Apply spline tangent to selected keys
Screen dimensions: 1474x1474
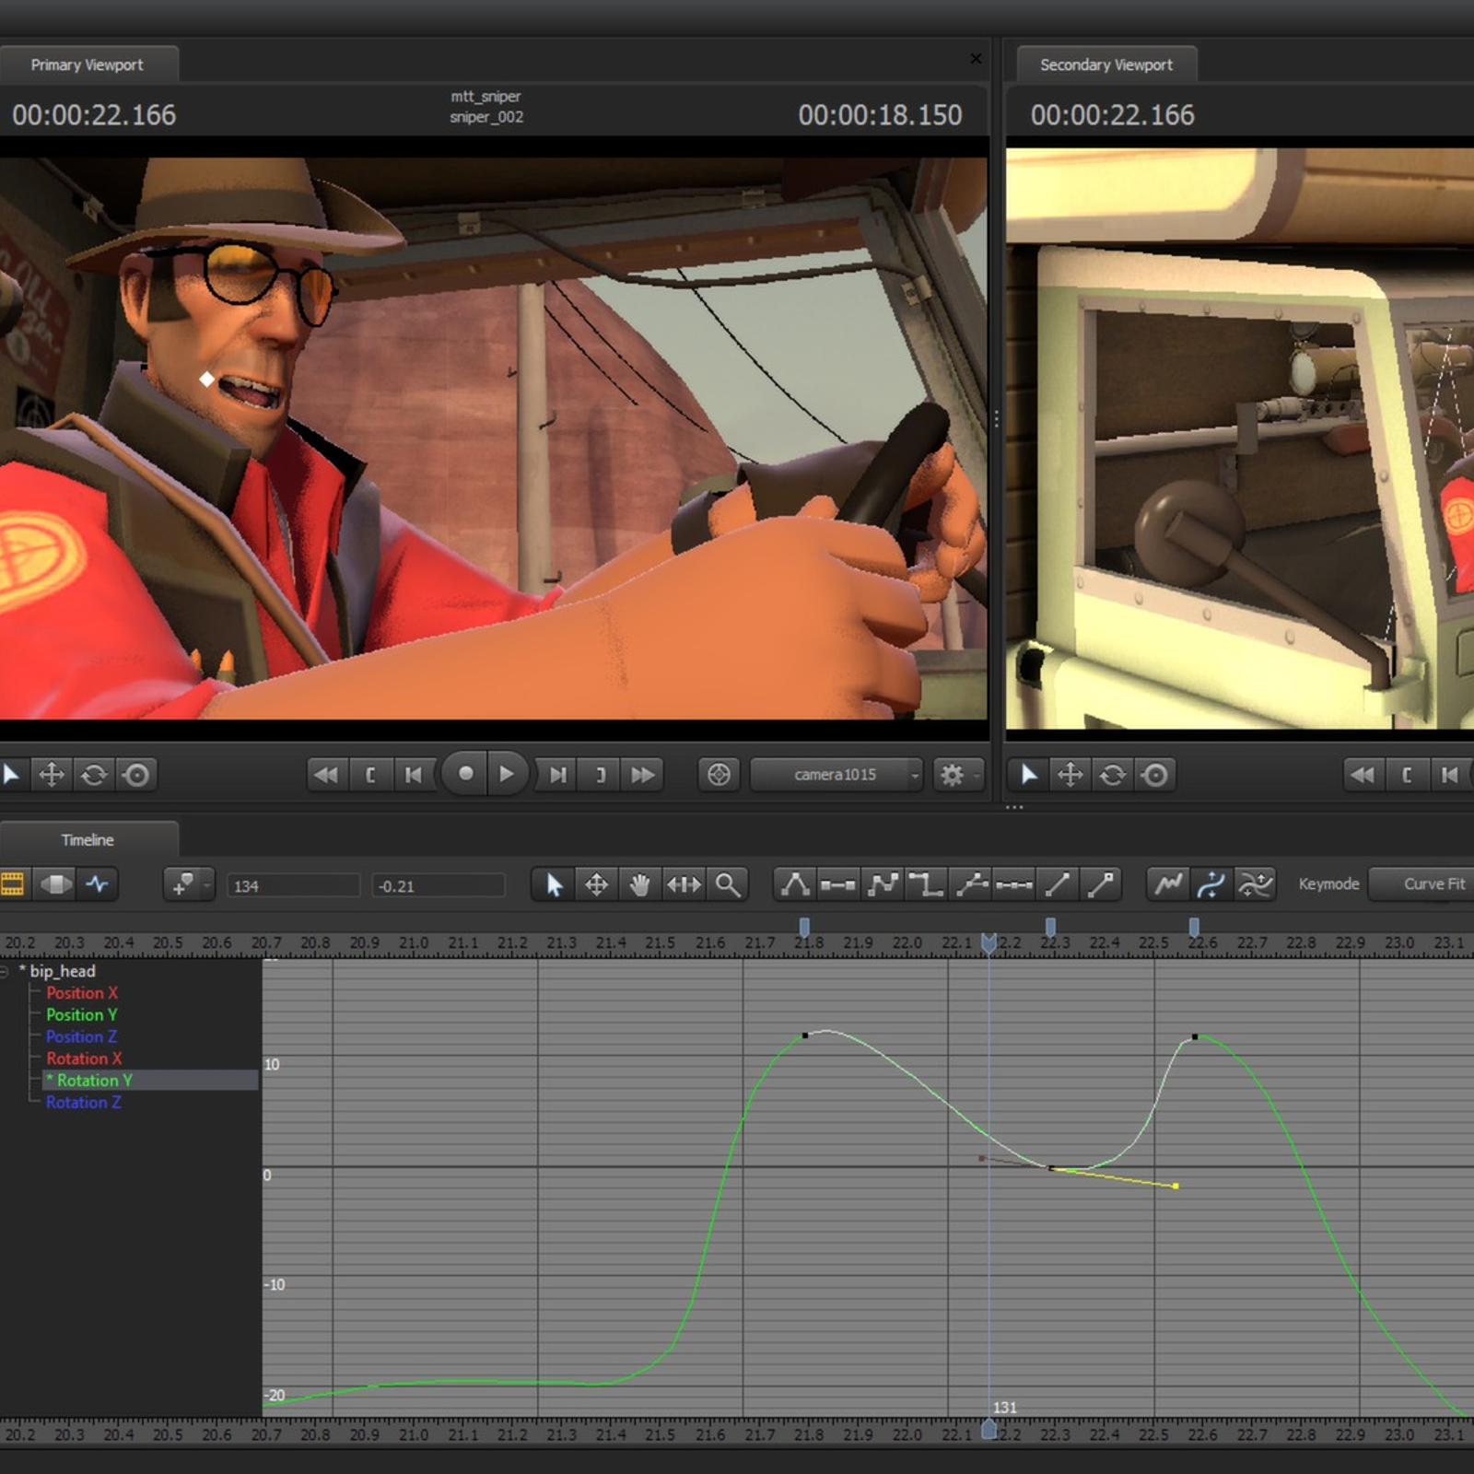point(794,884)
